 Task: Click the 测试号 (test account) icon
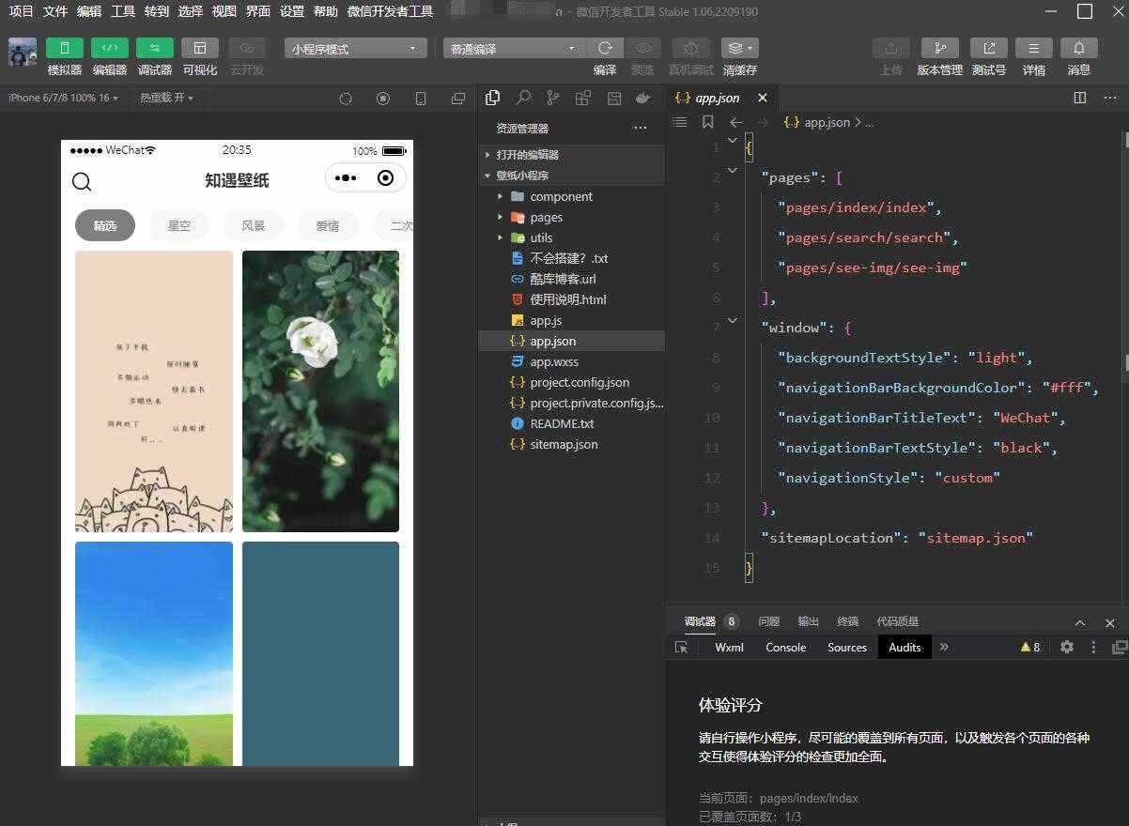tap(988, 48)
